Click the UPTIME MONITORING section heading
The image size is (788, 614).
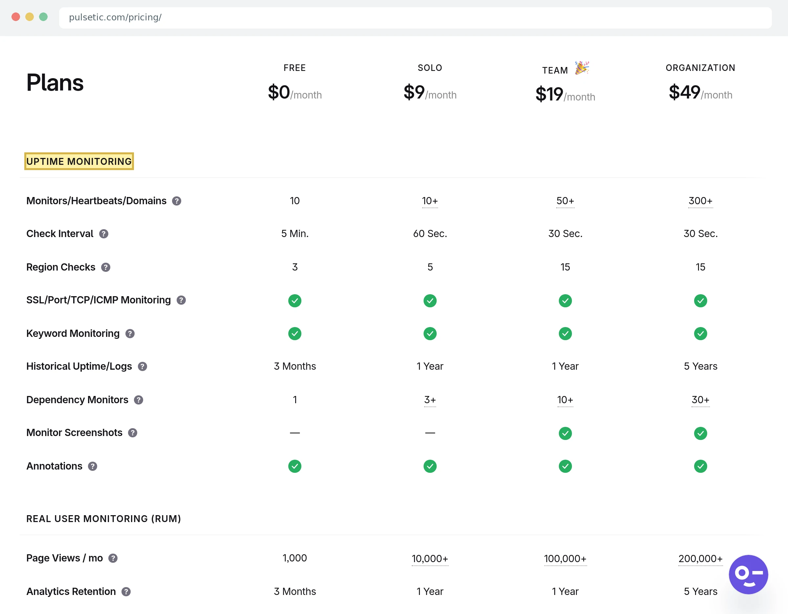[79, 161]
